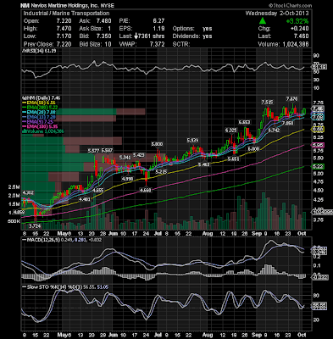Click the 4.668 low price annotation

coord(146,190)
